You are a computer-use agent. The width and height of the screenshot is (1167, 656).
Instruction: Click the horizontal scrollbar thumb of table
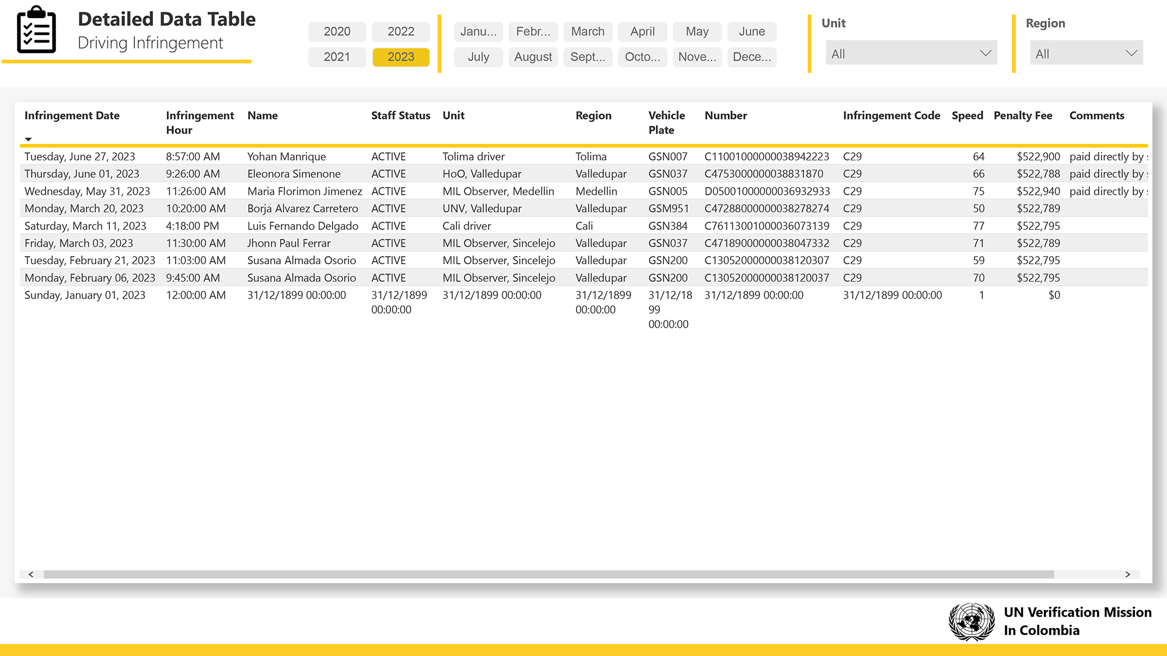pos(548,574)
